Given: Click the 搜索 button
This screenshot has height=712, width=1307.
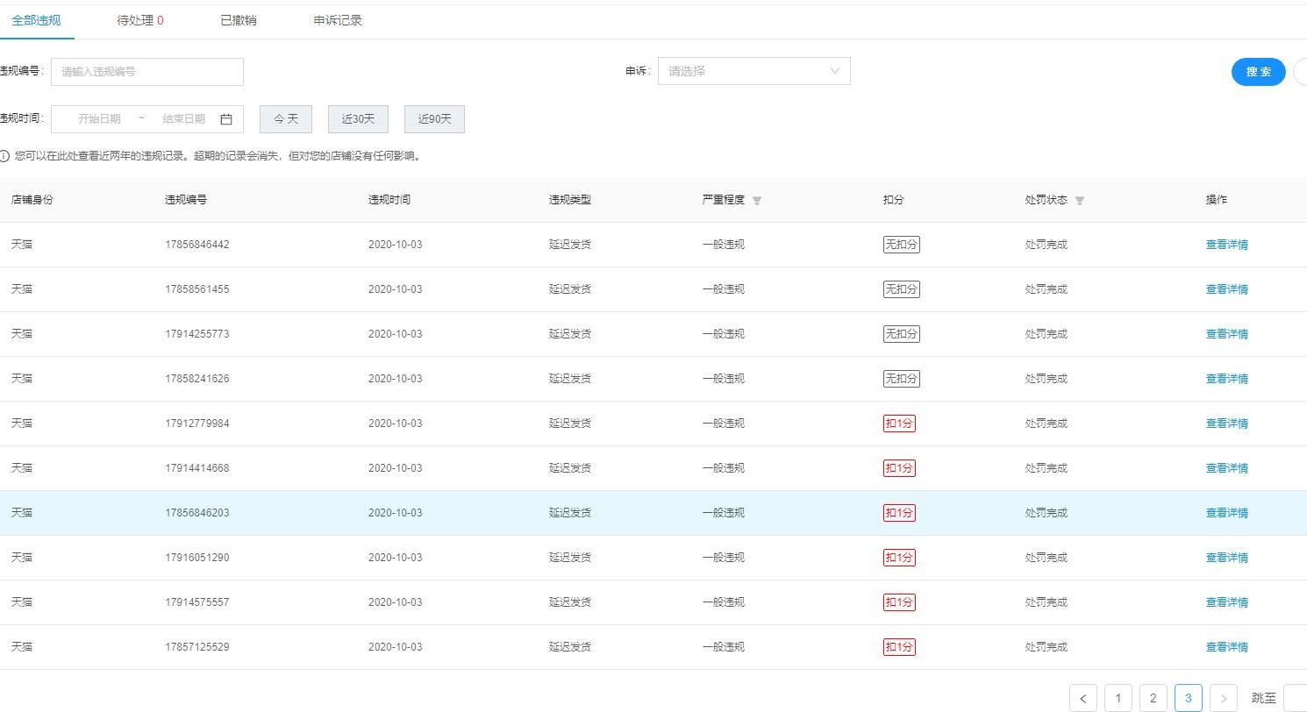Looking at the screenshot, I should pyautogui.click(x=1259, y=72).
